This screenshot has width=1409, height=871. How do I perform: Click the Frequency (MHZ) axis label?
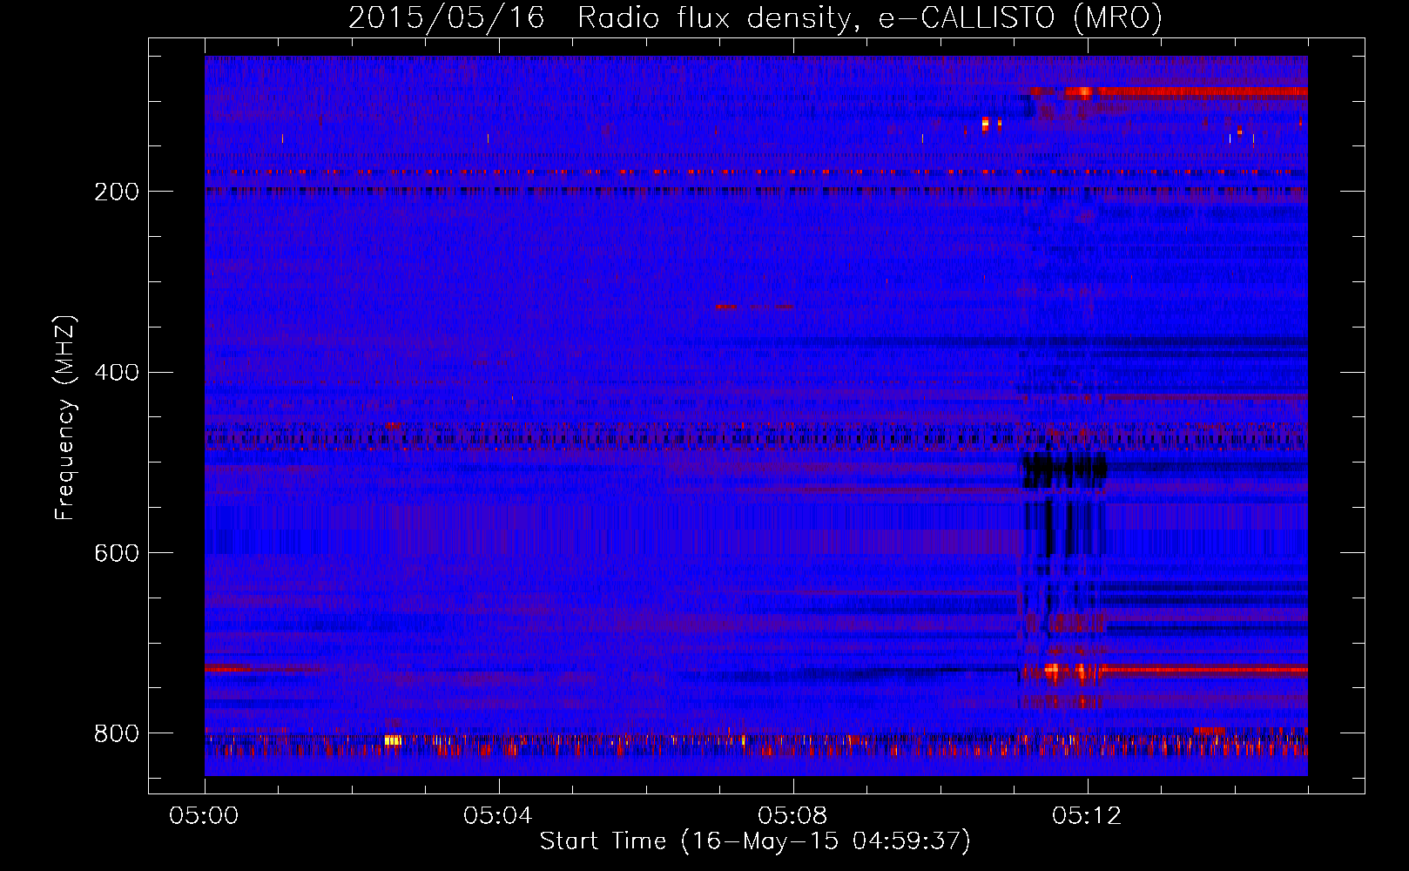(65, 417)
